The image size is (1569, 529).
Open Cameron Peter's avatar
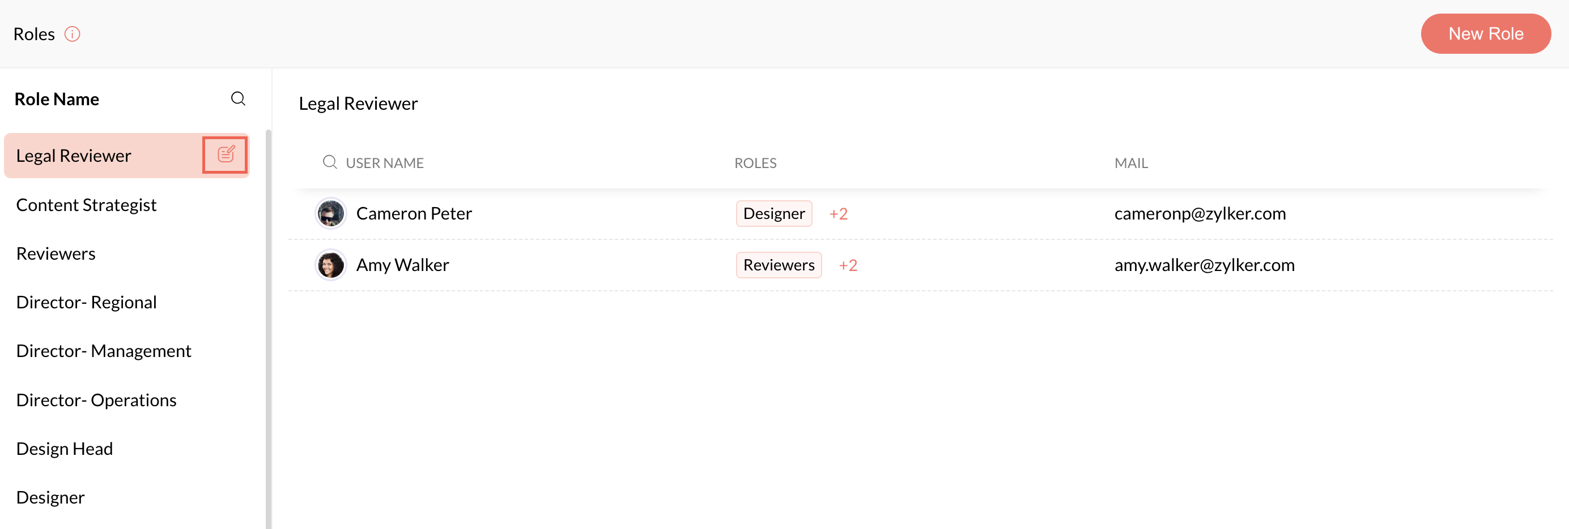[x=331, y=213]
